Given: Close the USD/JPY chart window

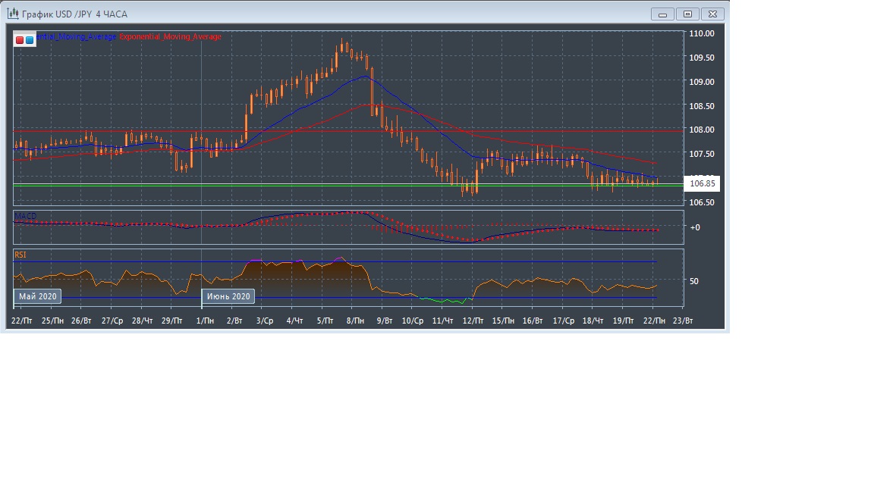Looking at the screenshot, I should point(713,14).
